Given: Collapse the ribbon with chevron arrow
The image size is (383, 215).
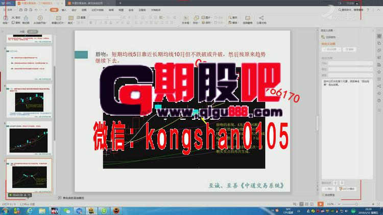Looking at the screenshot, I should [378, 10].
